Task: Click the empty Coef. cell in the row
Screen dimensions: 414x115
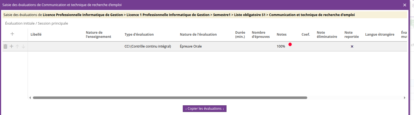Action: click(x=306, y=46)
